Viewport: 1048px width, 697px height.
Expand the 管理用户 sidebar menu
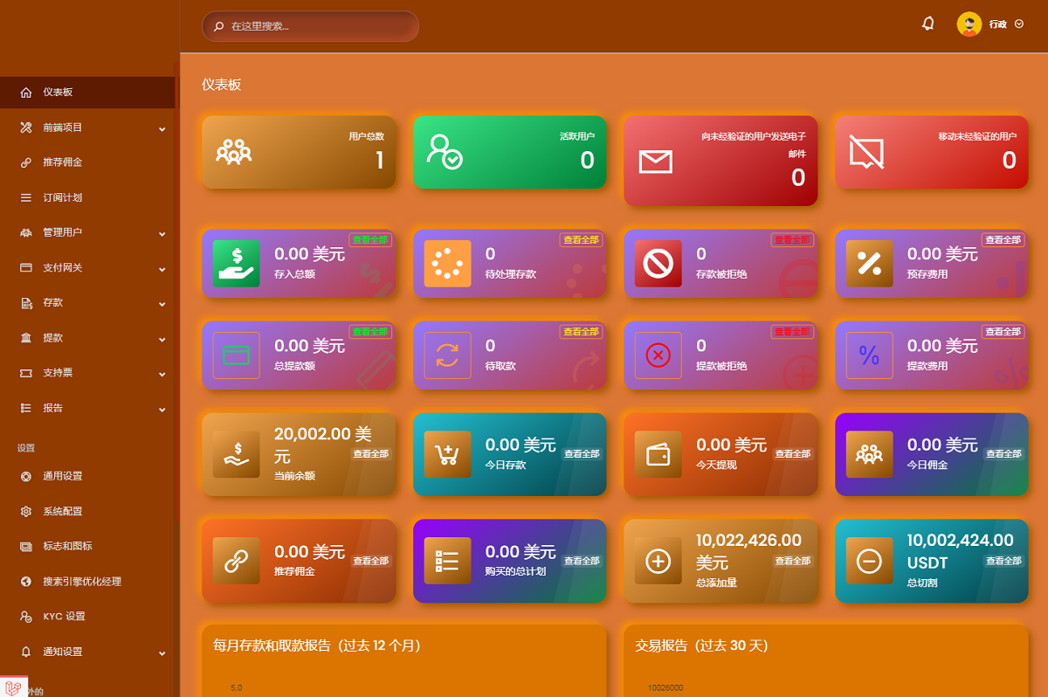point(87,232)
